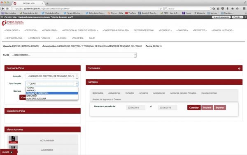This screenshot has width=247, height=155.
Task: Open the Más visitados bookmark folder
Action: (9, 13)
